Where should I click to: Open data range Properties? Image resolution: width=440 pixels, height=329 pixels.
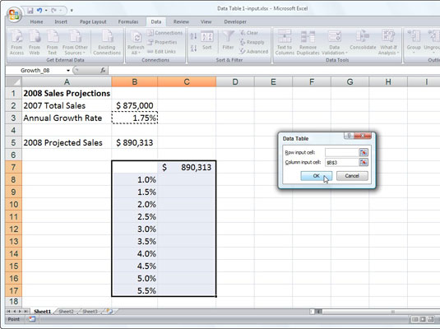(163, 42)
